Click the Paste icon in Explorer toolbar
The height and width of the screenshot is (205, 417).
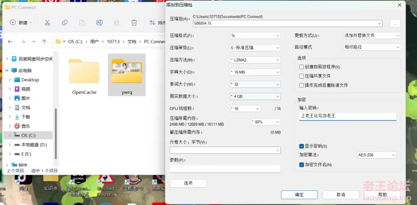(82, 22)
